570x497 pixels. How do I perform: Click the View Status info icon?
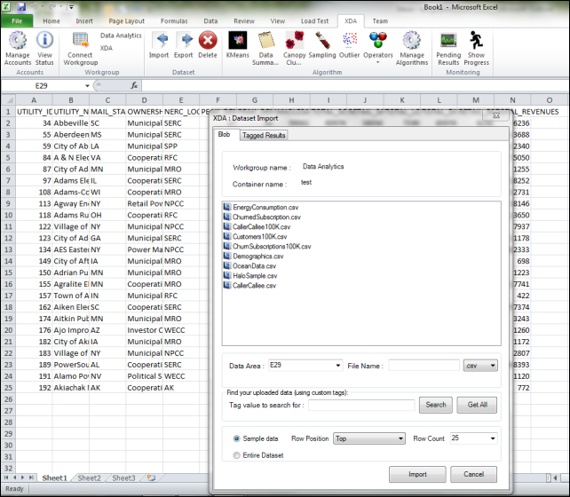[44, 40]
